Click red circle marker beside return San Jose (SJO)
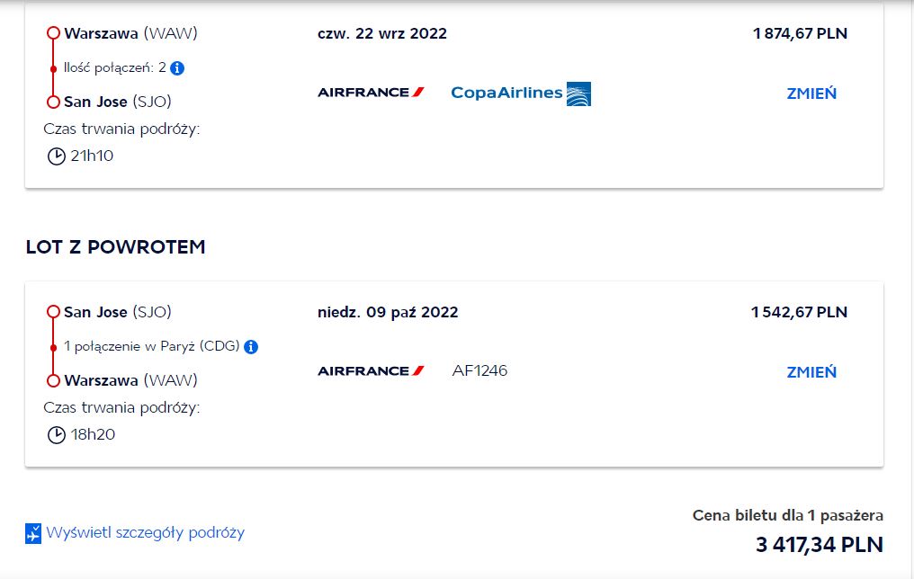 click(x=54, y=312)
